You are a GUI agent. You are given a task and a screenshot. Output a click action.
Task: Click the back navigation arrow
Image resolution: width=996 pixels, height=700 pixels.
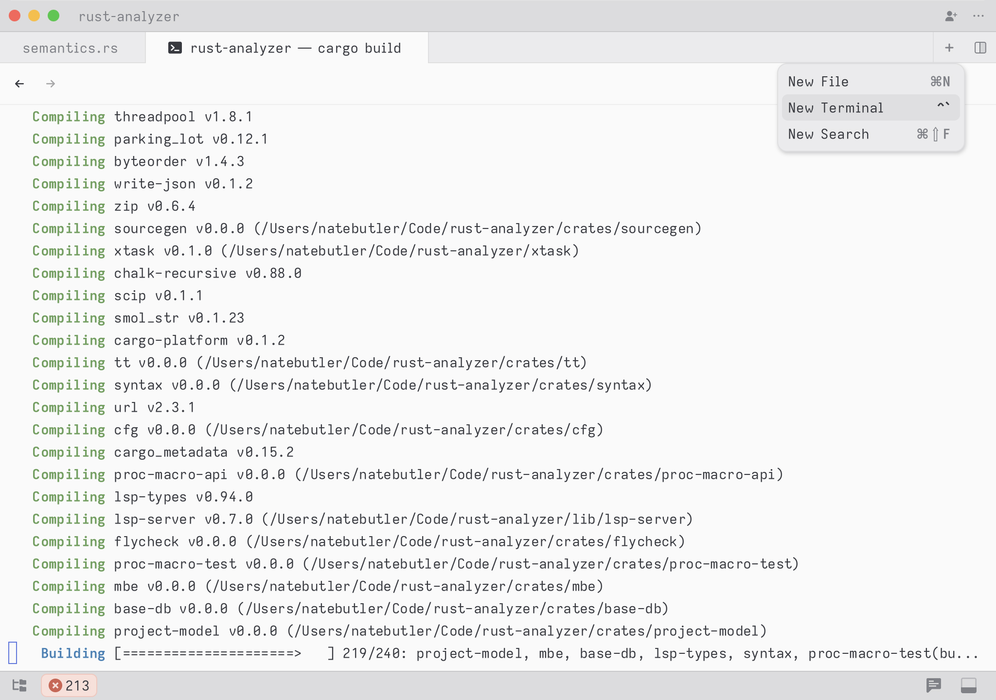[19, 84]
